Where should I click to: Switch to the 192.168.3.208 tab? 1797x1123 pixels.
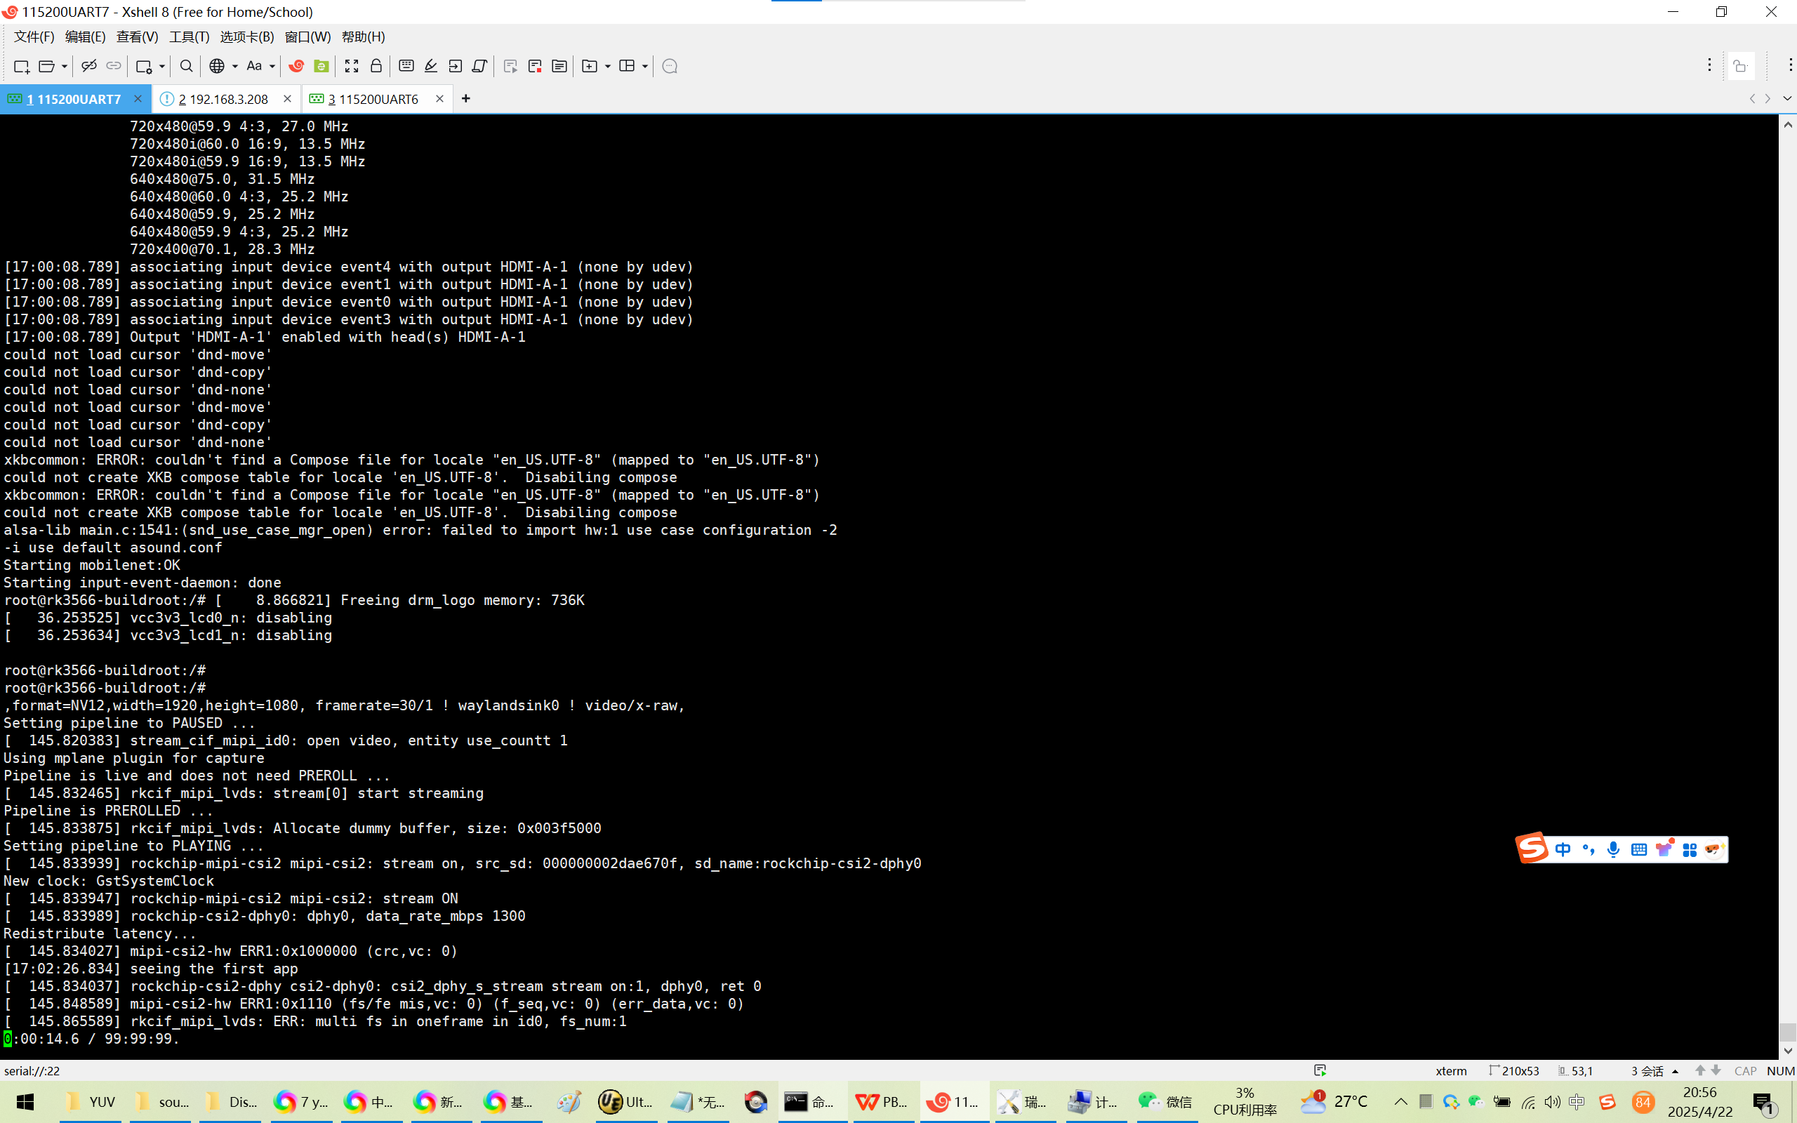pos(223,99)
